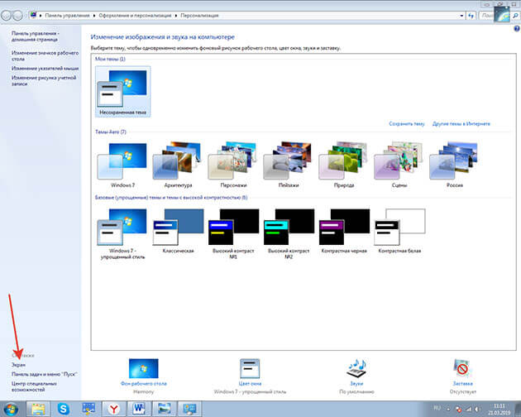
Task: Select the Сцены theme
Action: click(x=399, y=165)
